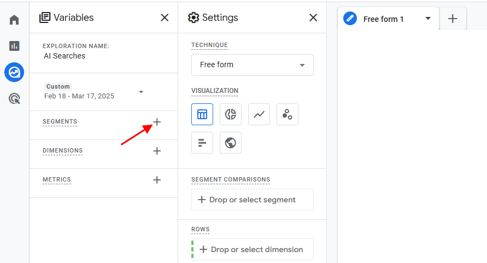
Task: Add a new segment with plus
Action: pyautogui.click(x=157, y=122)
